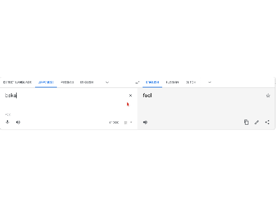The image size is (276, 207).
Task: Swap source and target languages
Action: 137,82
